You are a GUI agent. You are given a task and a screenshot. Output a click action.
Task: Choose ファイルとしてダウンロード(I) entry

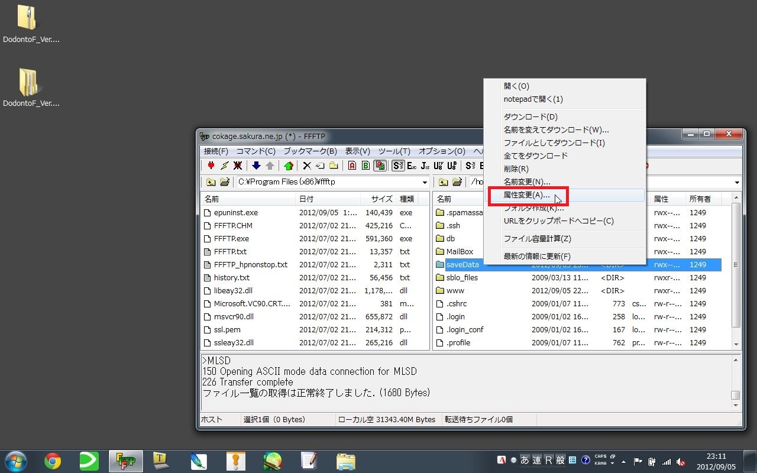(x=565, y=143)
